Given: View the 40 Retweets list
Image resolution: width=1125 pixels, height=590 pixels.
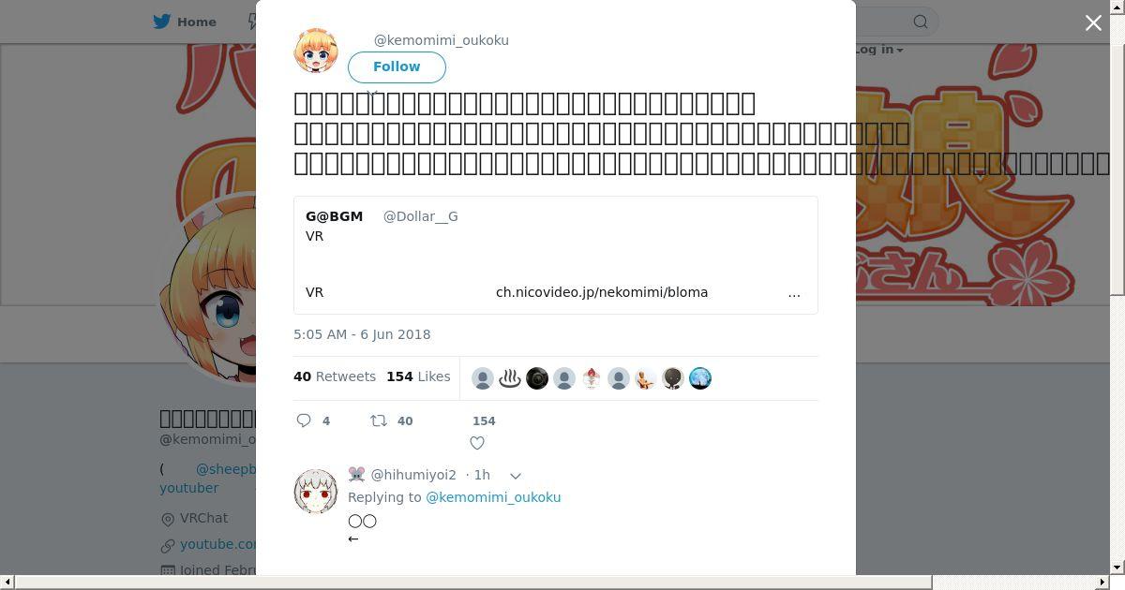Looking at the screenshot, I should [x=335, y=376].
